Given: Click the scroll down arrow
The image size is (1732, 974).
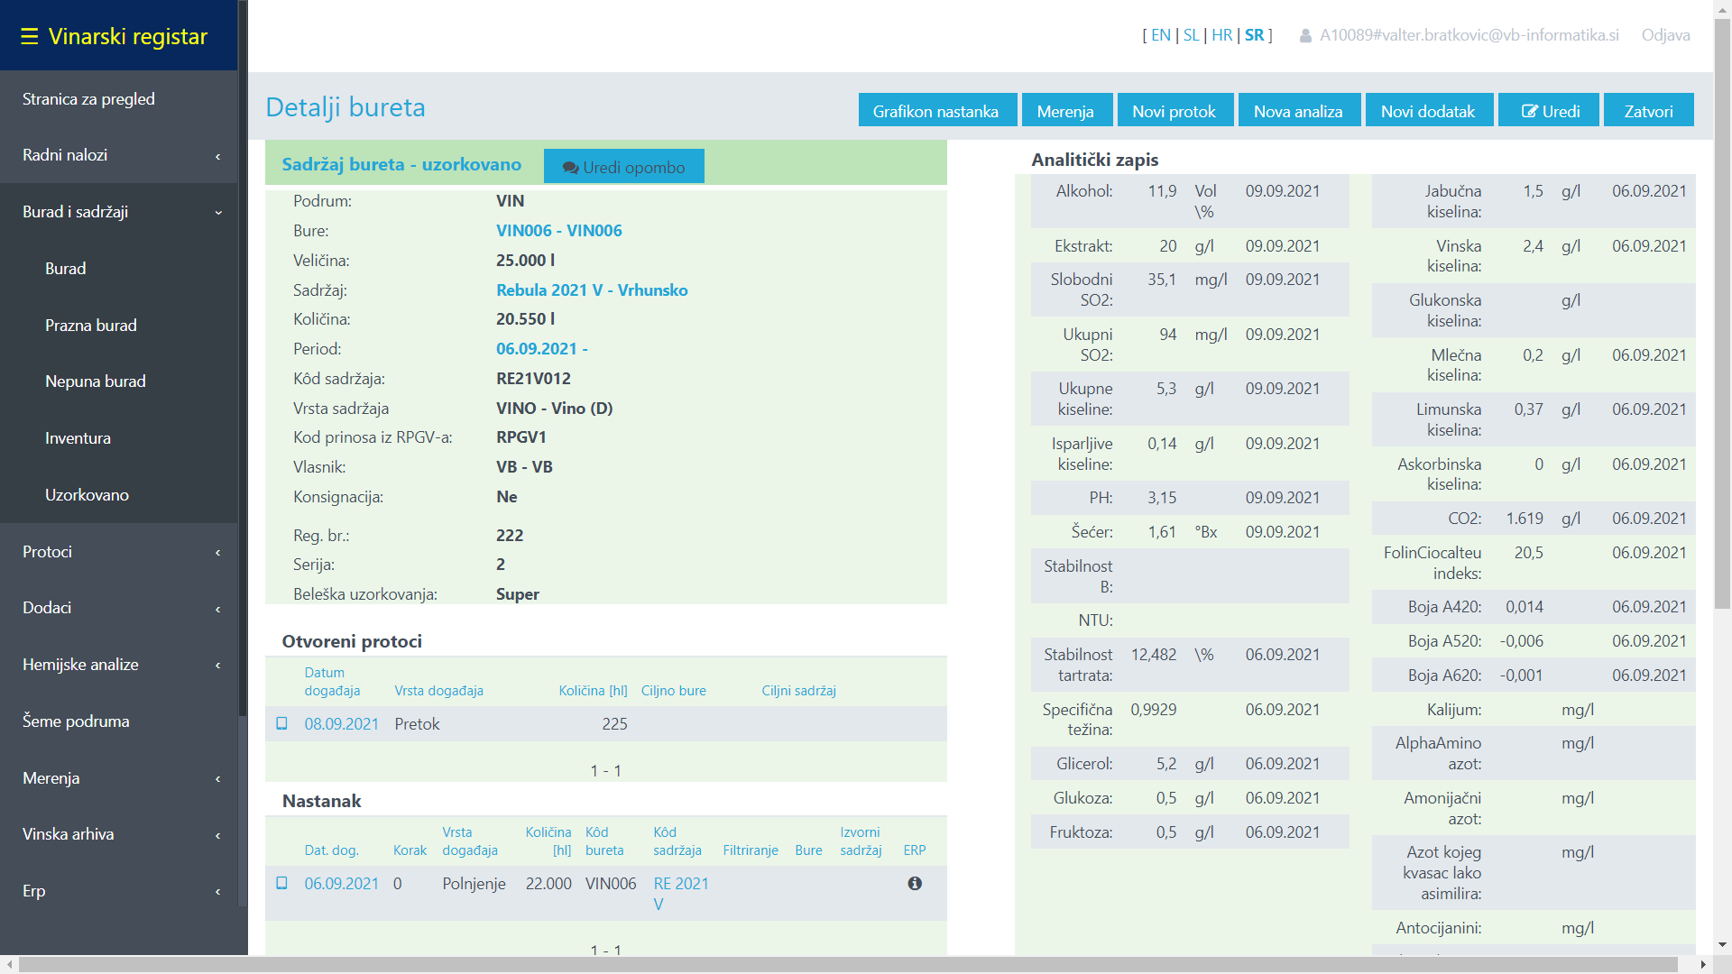Looking at the screenshot, I should click(x=1722, y=944).
